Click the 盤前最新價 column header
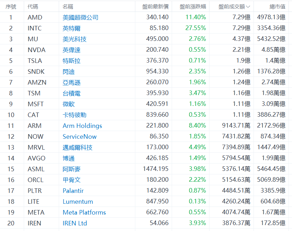The image size is (292, 231). [x=155, y=7]
